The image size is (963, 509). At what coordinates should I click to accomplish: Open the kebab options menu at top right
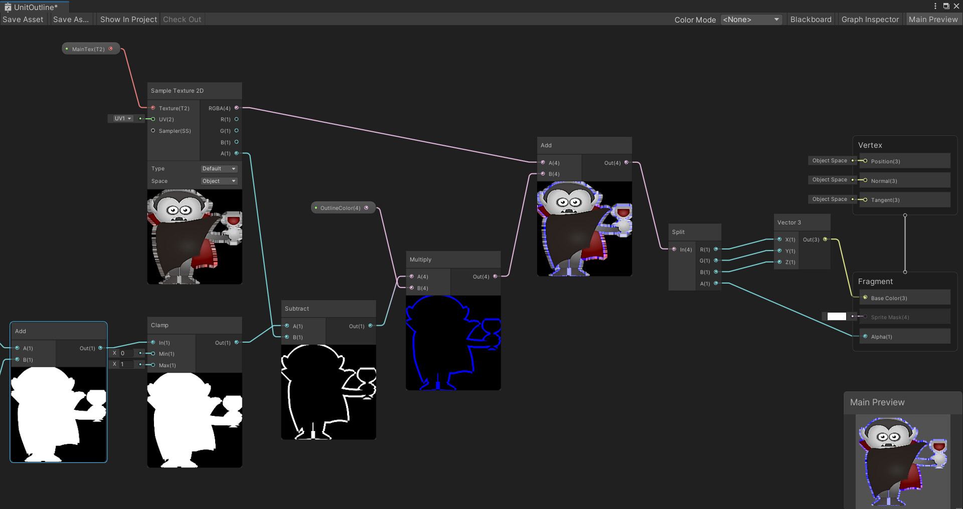pyautogui.click(x=935, y=6)
